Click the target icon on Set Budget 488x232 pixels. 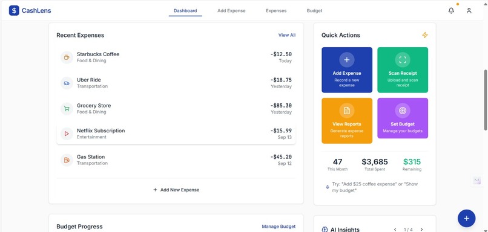403,111
